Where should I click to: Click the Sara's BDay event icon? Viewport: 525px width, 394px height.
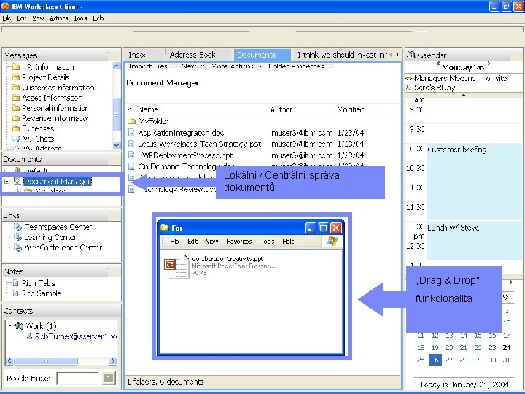(x=408, y=88)
